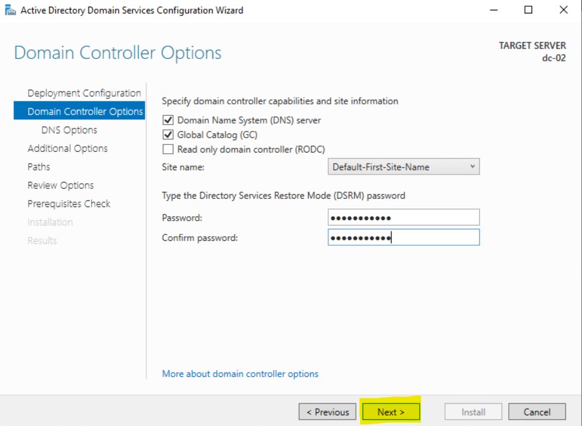The width and height of the screenshot is (582, 426).
Task: Cancel the configuration wizard
Action: click(537, 412)
